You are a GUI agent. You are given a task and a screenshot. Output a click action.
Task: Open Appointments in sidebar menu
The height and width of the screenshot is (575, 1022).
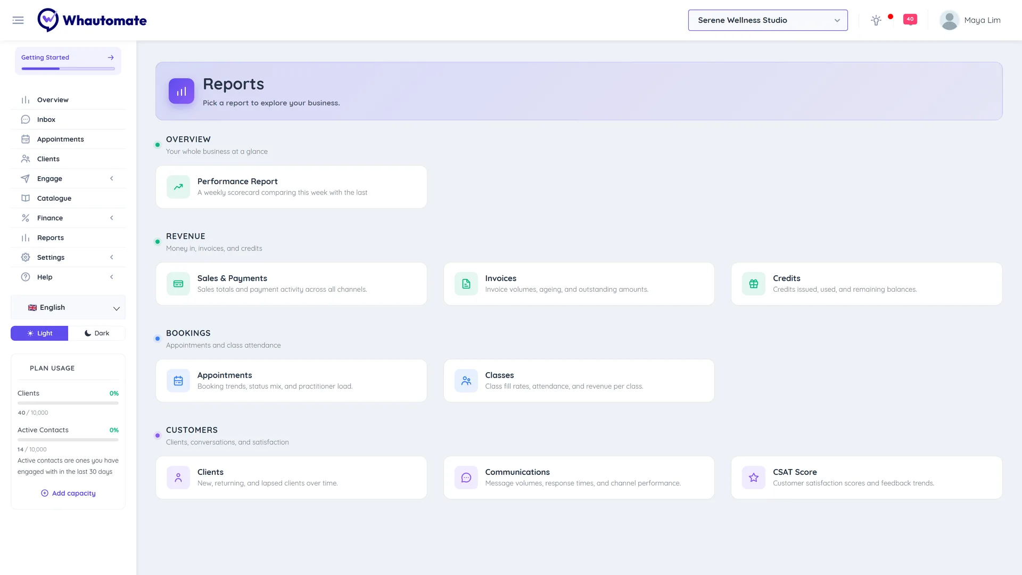(68, 139)
